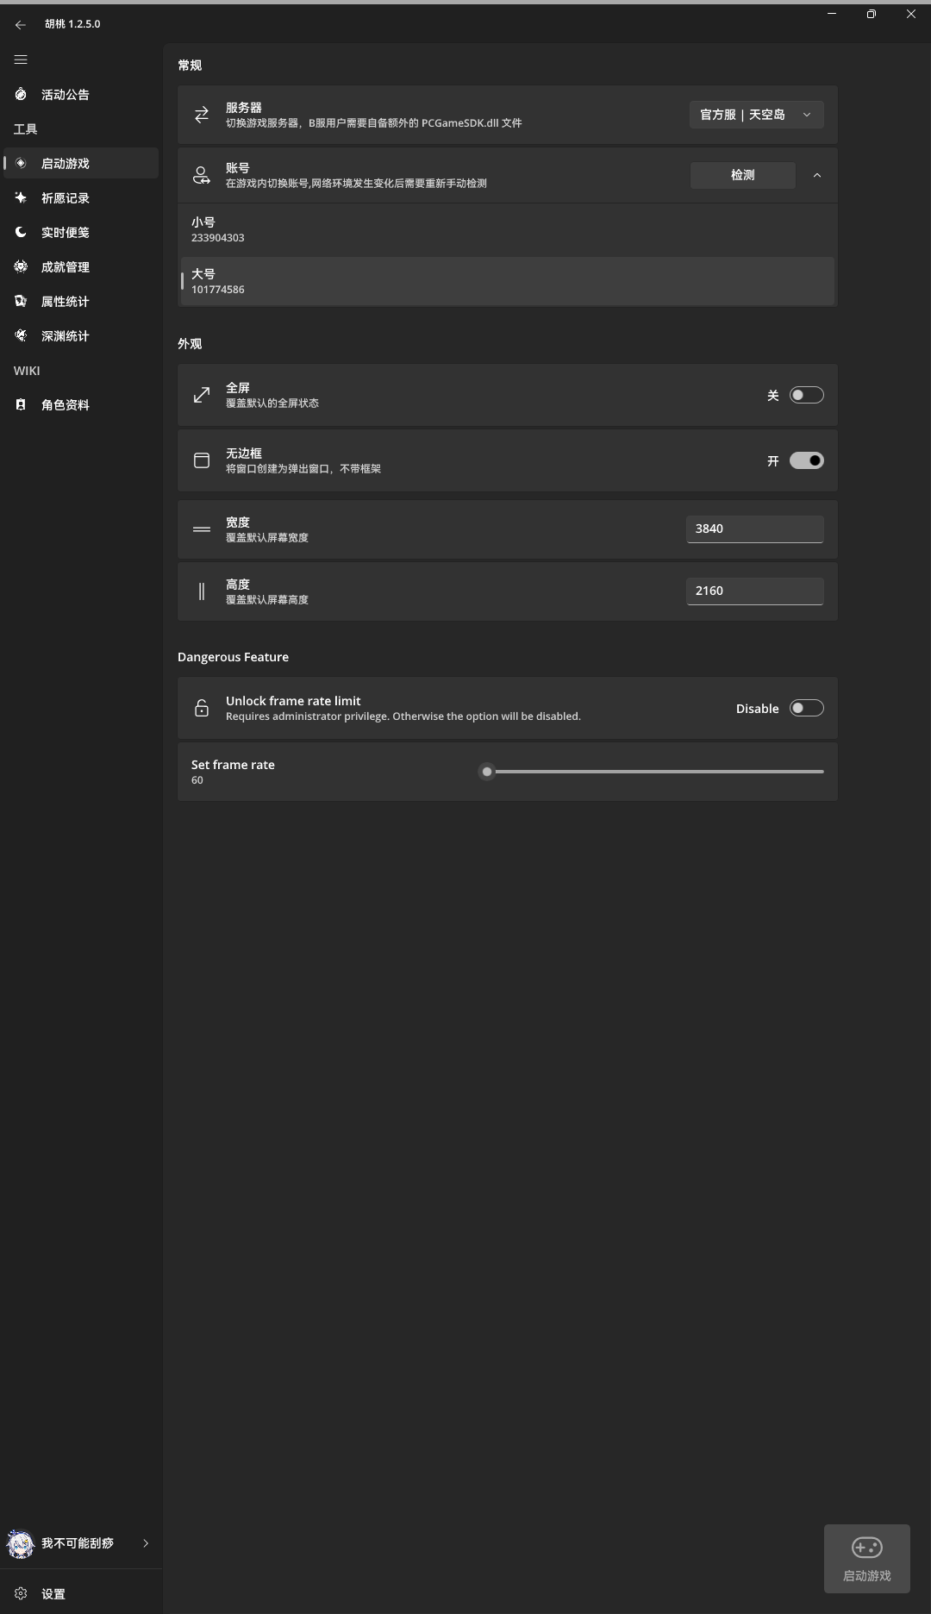This screenshot has height=1614, width=931.
Task: Open the 服务器 server dropdown
Action: click(756, 114)
